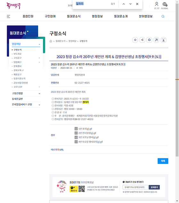179x203 pixels.
Task: Click file icon beside 3번 오프닝 행사(g).gif
Action: [x=76, y=137]
